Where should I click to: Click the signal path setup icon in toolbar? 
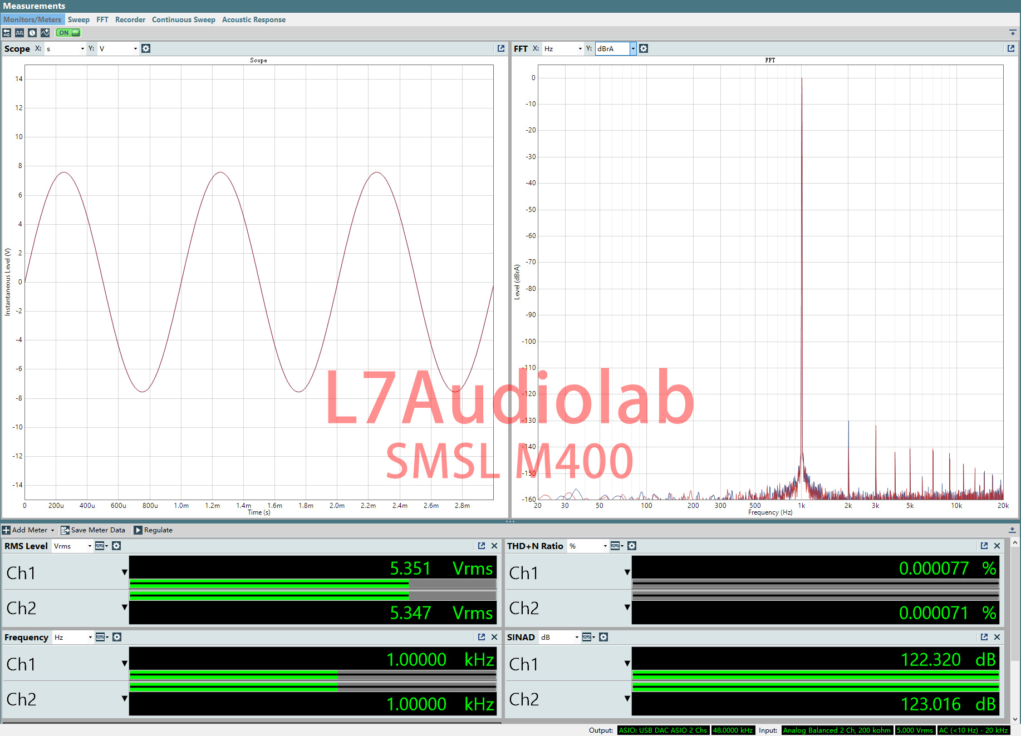tap(7, 33)
